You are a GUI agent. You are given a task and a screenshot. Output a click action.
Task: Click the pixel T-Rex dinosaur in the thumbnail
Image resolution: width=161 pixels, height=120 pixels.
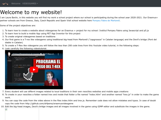[28, 74]
